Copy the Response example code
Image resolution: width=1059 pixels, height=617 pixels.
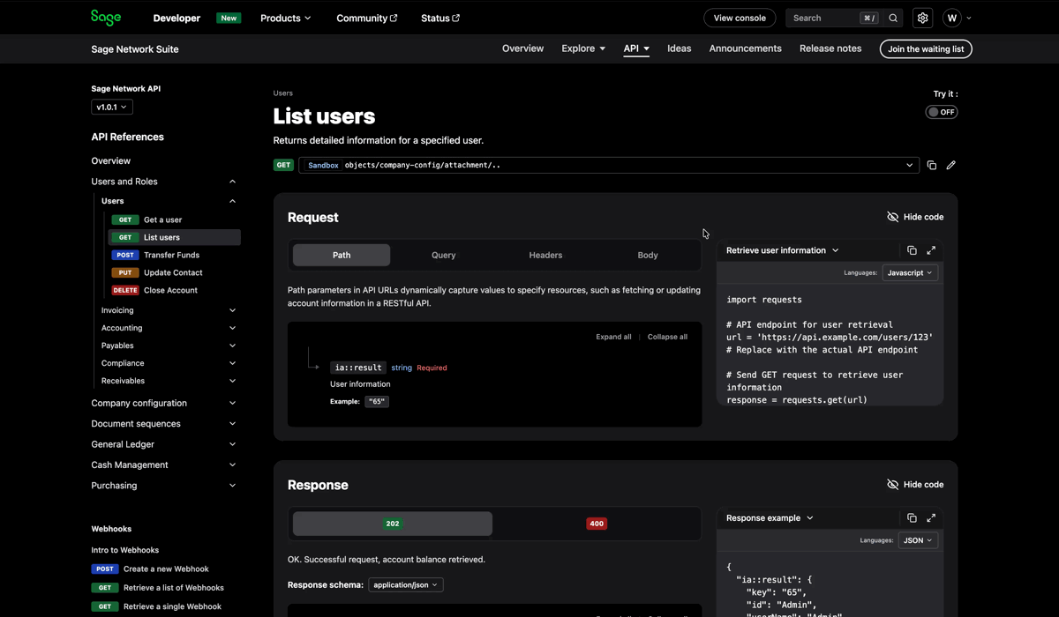click(912, 518)
